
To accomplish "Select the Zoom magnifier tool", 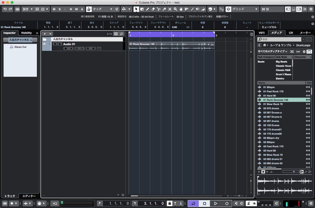I will [175, 9].
